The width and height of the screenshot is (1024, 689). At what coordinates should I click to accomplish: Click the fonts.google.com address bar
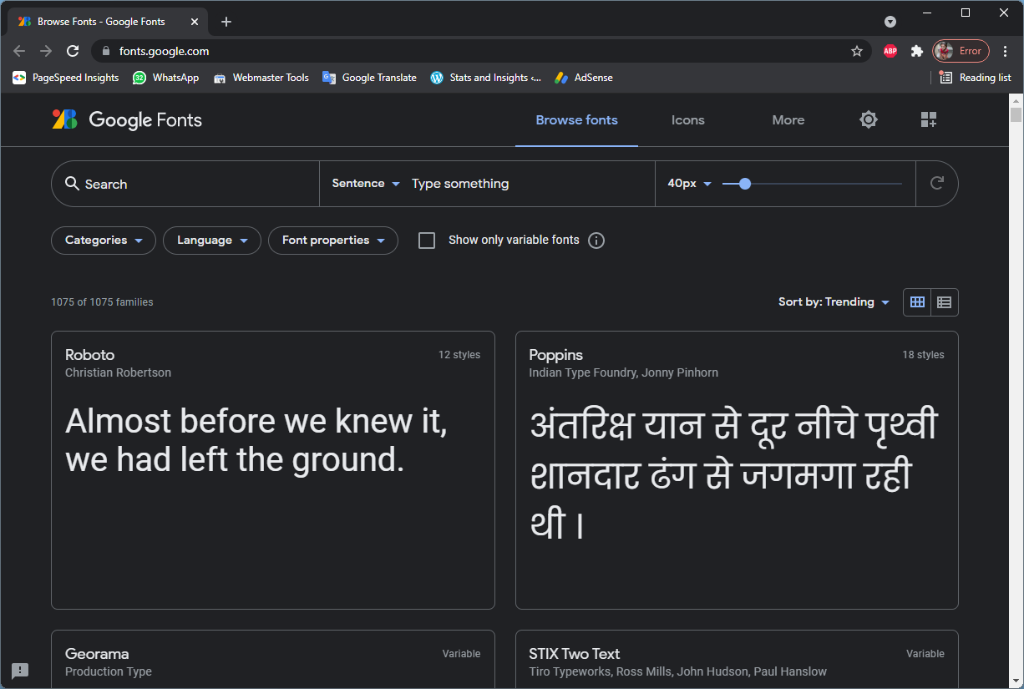click(480, 51)
